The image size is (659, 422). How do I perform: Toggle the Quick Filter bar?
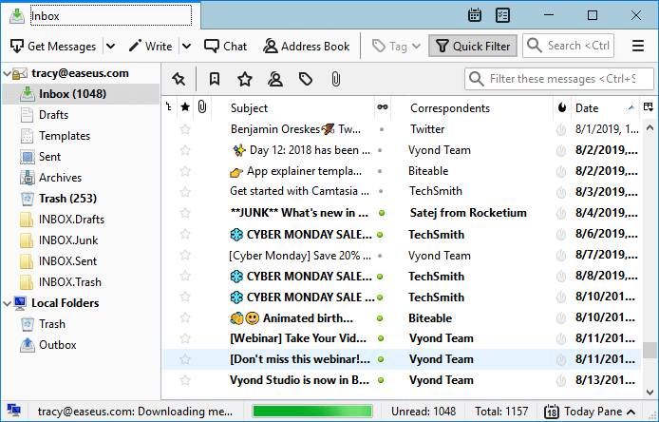coord(473,46)
